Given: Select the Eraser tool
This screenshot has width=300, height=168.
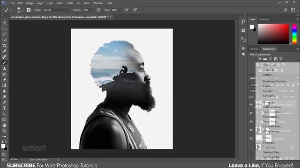Looking at the screenshot, I should [x=4, y=80].
